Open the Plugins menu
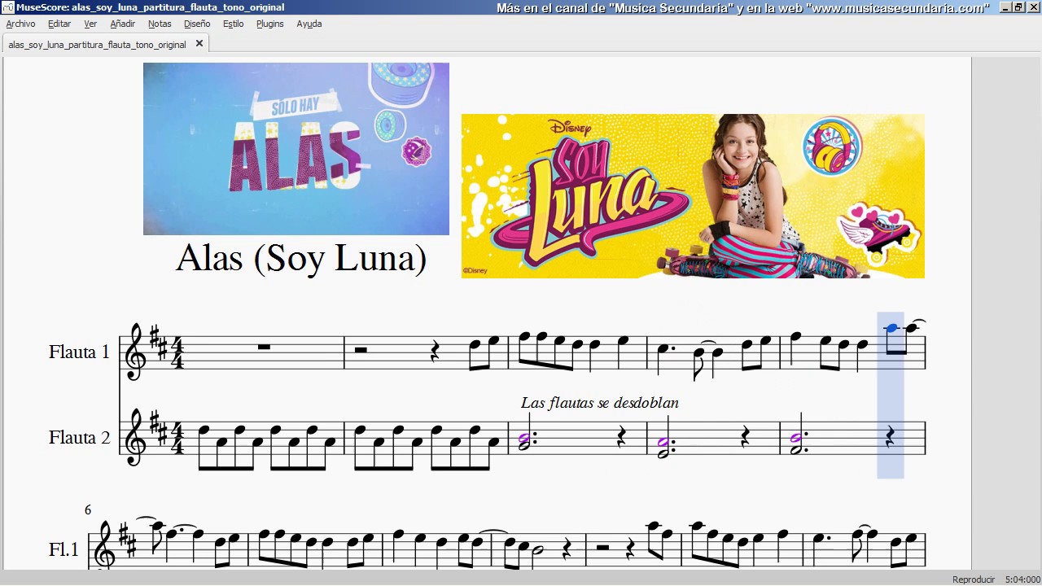Viewport: 1042px width, 586px height. pyautogui.click(x=270, y=24)
